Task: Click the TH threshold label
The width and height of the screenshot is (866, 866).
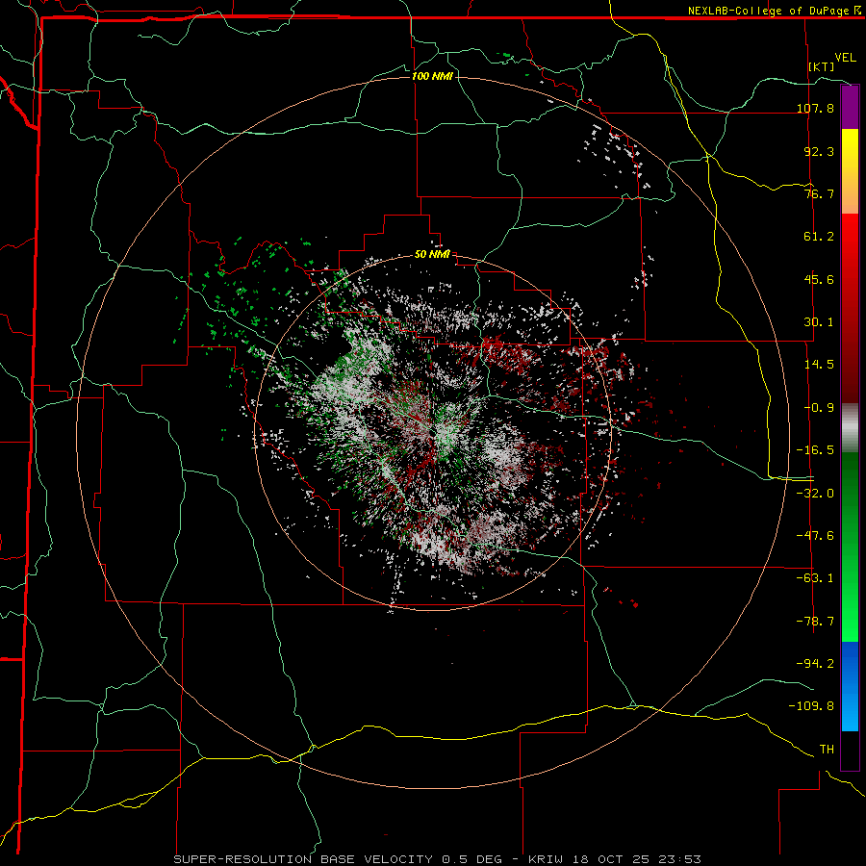Action: 827,750
